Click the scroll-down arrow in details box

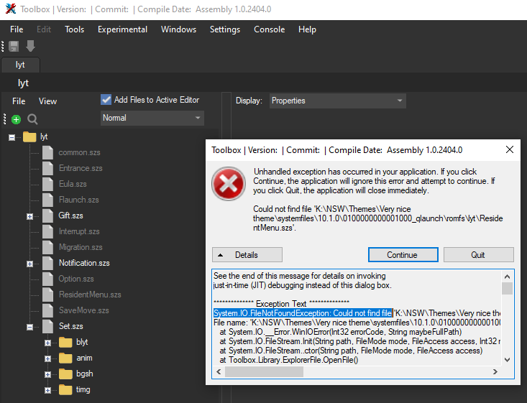tap(507, 360)
